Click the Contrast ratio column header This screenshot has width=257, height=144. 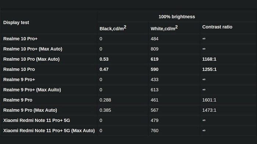click(x=217, y=27)
